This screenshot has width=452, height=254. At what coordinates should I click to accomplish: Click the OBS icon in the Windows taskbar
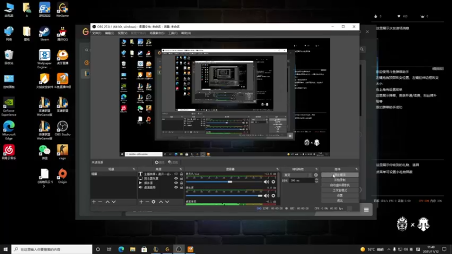click(x=179, y=249)
